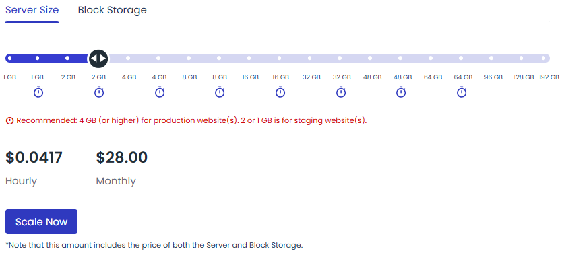This screenshot has width=564, height=255.
Task: Click the stopwatch icon under first 1 GB
Action: coord(38,92)
